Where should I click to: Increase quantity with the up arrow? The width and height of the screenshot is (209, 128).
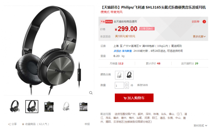click(x=127, y=84)
